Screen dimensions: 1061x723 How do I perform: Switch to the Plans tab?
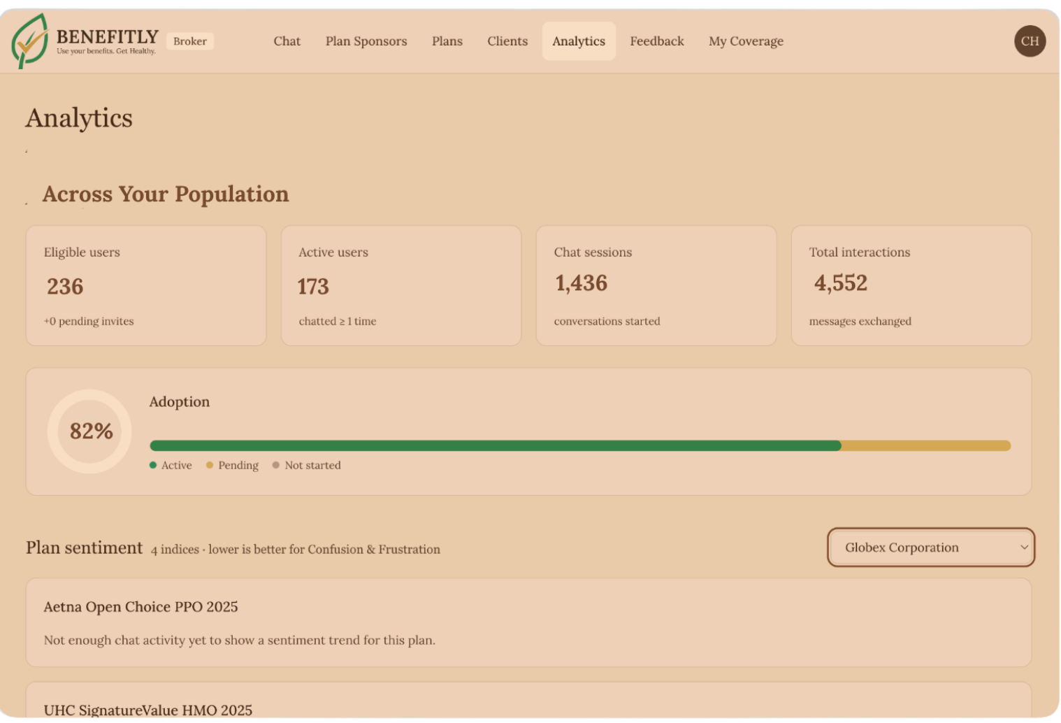tap(447, 41)
